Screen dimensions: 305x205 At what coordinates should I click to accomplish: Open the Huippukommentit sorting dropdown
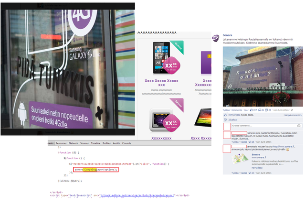[293, 115]
